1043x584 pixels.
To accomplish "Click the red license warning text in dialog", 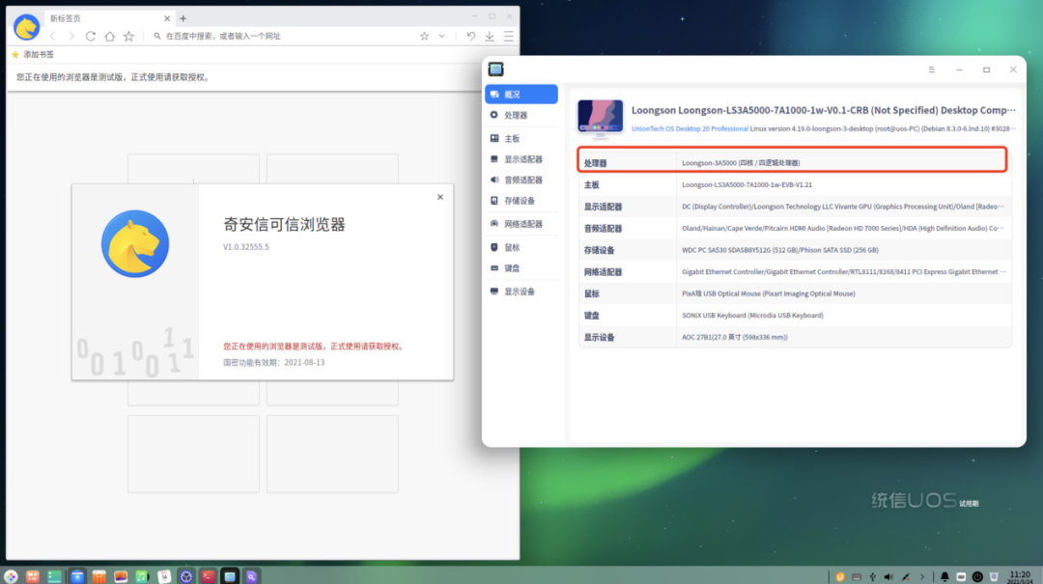I will click(314, 346).
